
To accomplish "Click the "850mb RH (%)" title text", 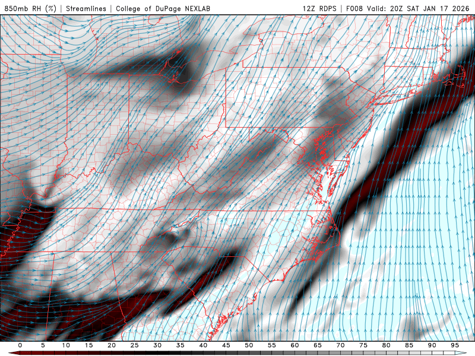I will coord(30,8).
